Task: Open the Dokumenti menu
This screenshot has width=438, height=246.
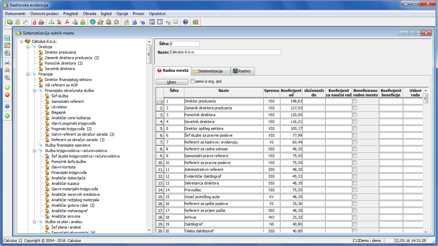Action: pos(15,14)
